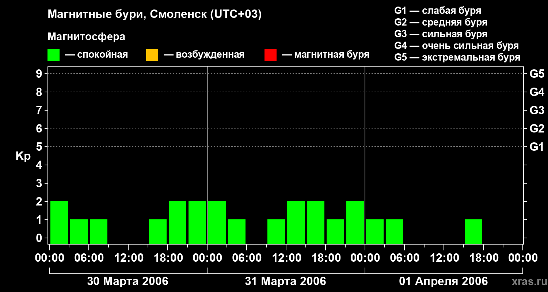The height and width of the screenshot is (292, 548).
Task: Click the 'Магнитосфера' heading
Action: coord(86,37)
